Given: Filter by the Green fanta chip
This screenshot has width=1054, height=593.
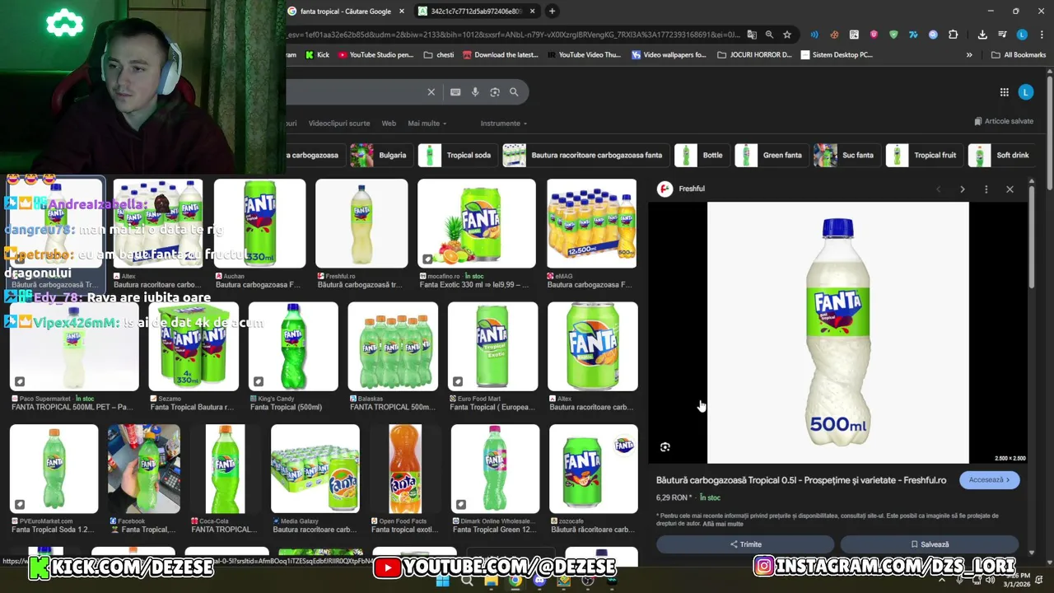Looking at the screenshot, I should pos(771,155).
